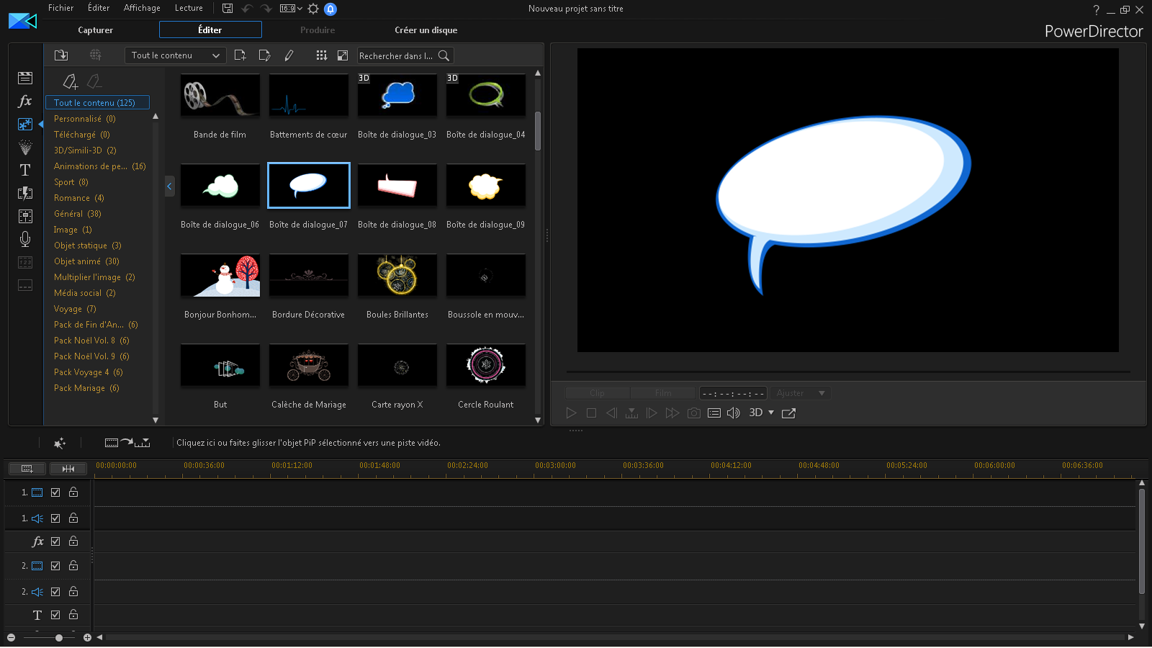Open the preferences gear icon
1152x648 pixels.
313,9
